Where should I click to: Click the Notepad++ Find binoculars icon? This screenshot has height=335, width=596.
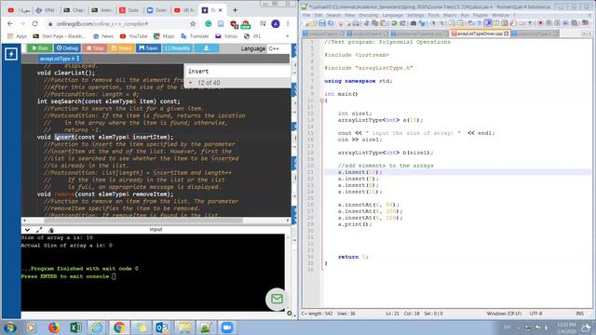[x=413, y=23]
